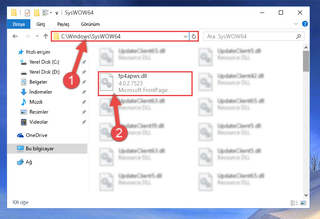This screenshot has width=320, height=219.
Task: Click the scroll up arrow of file list
Action: tap(306, 47)
